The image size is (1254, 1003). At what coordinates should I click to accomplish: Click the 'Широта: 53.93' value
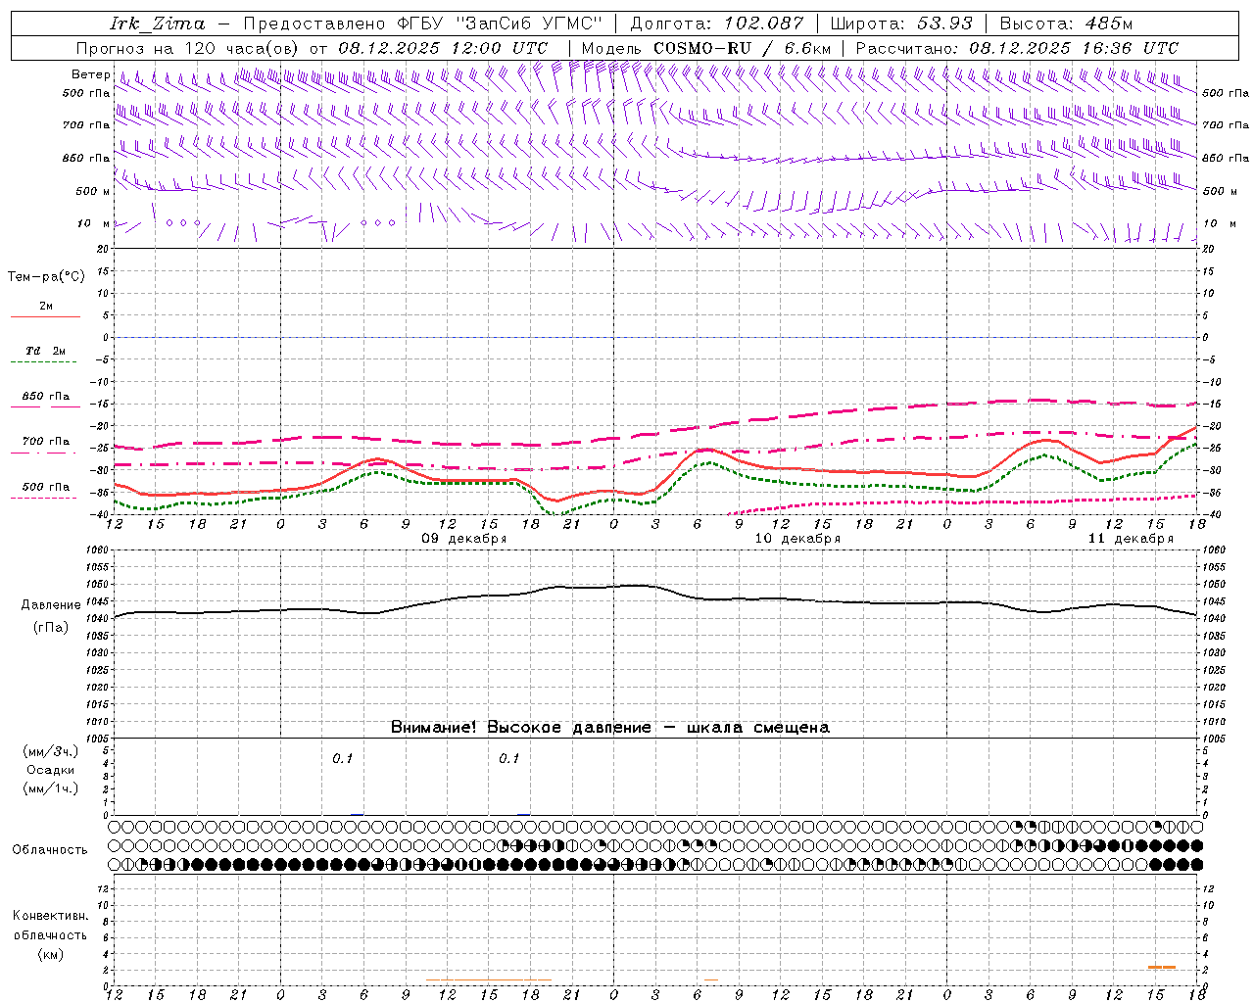pyautogui.click(x=901, y=24)
